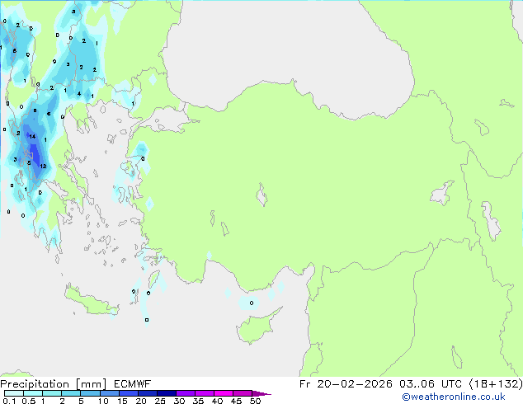523x404 pixels.
Task: Click the '10' legend scale label
Action: point(103,401)
